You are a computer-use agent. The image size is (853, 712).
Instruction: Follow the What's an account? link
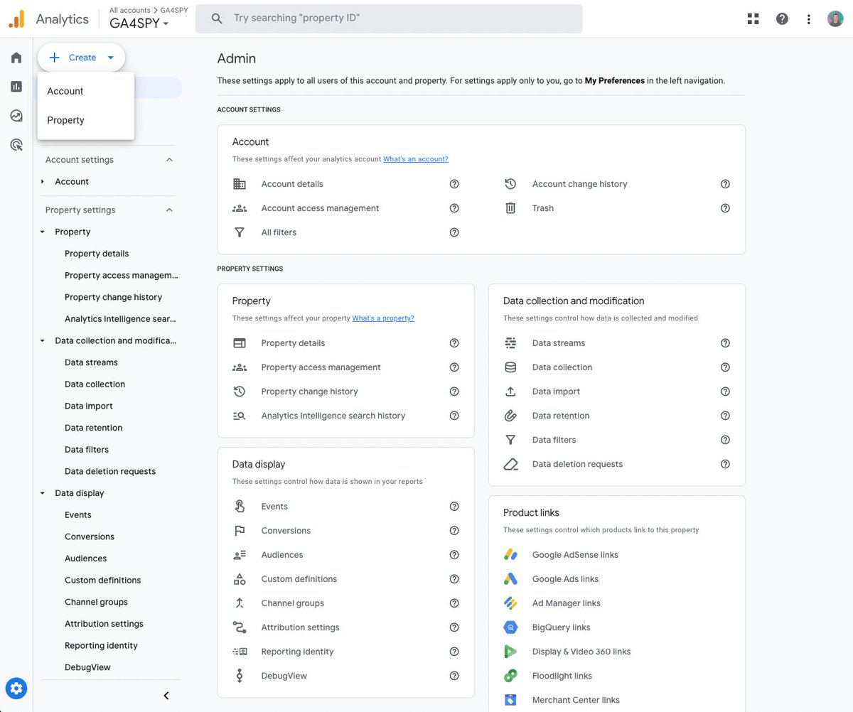pos(416,159)
